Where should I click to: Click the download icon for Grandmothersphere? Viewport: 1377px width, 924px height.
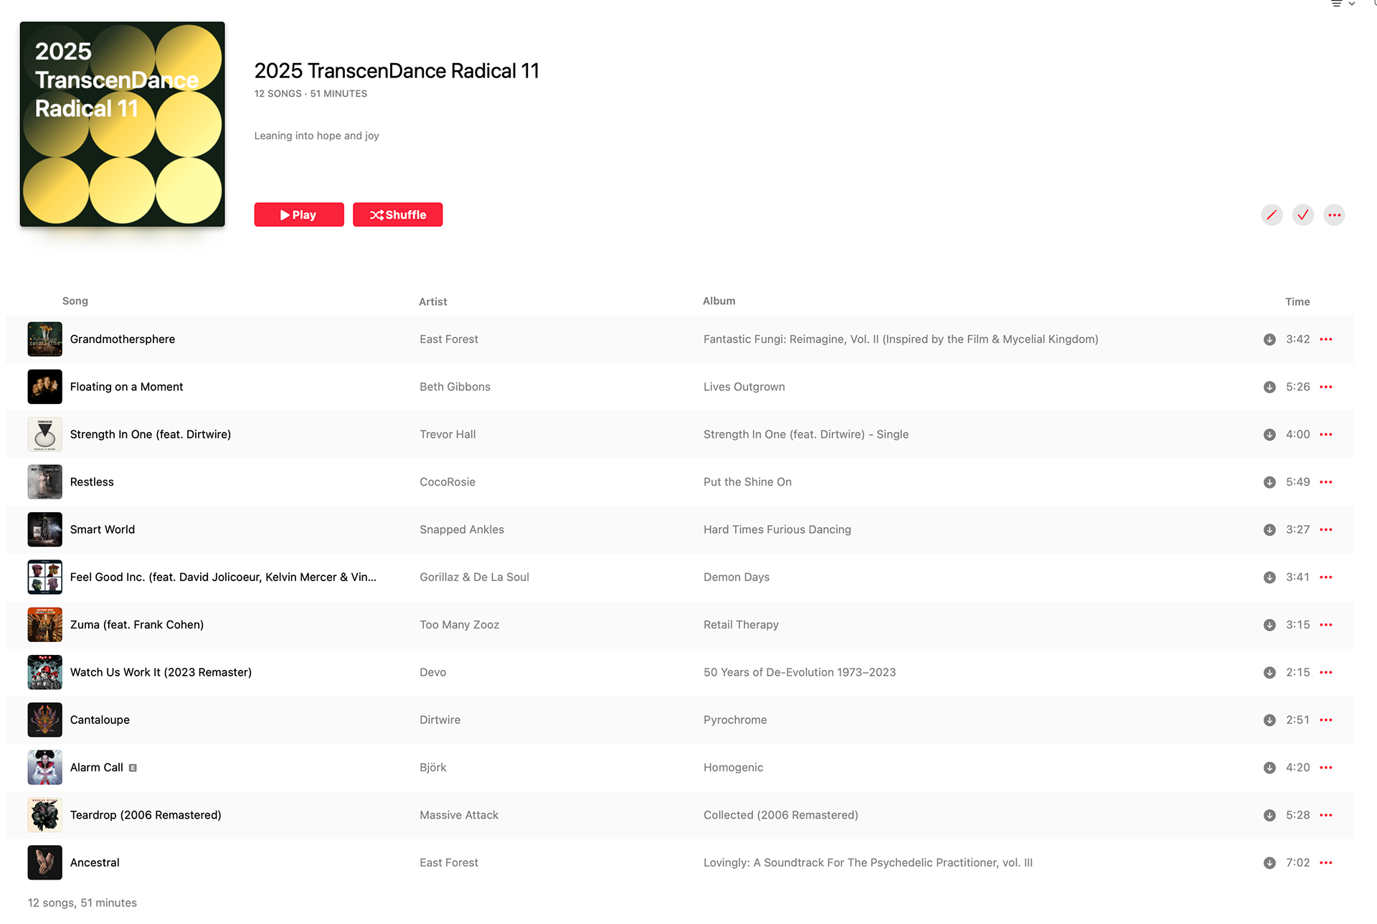coord(1269,339)
